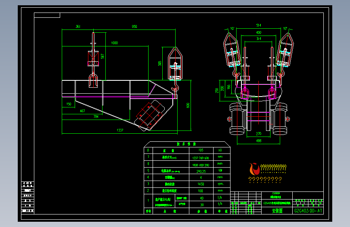Pick the 1000 trough length dimension text
The height and width of the screenshot is (227, 350).
[x=115, y=43]
